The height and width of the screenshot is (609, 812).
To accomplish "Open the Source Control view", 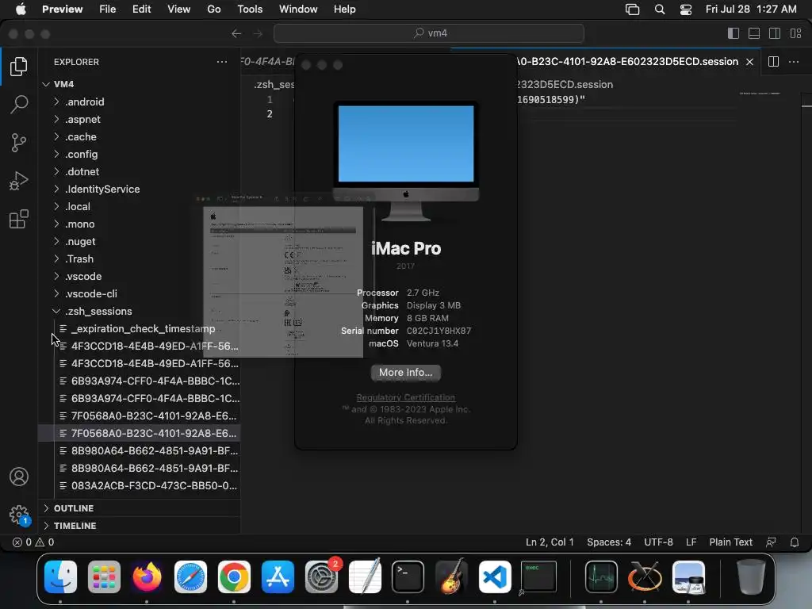I will (x=19, y=143).
